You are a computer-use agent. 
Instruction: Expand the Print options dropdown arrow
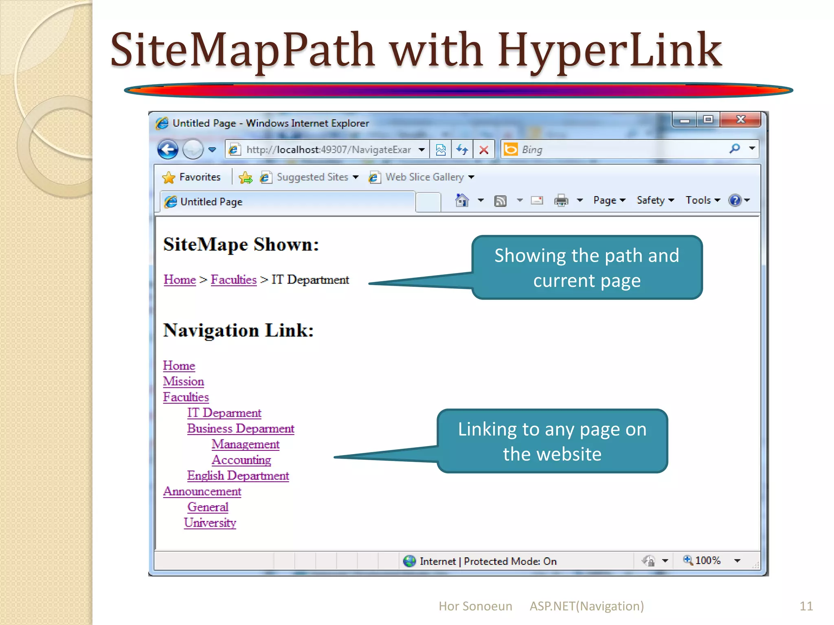pos(580,200)
